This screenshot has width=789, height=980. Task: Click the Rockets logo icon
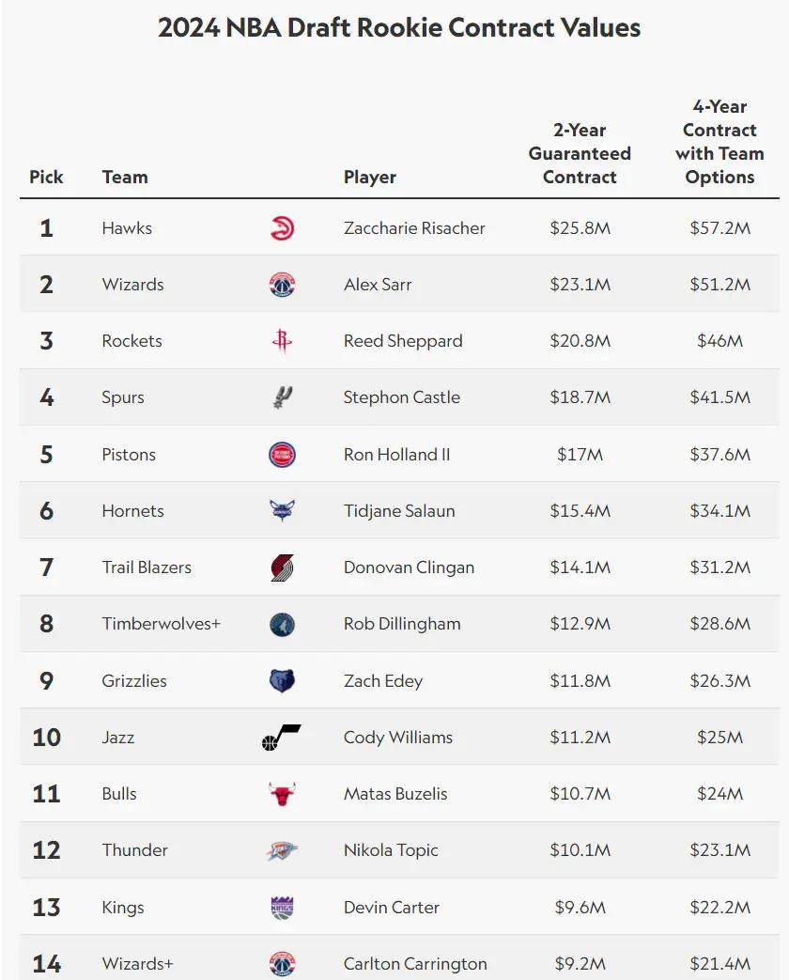(282, 341)
